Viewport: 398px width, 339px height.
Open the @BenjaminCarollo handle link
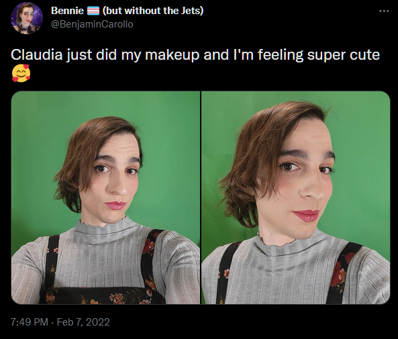[92, 24]
